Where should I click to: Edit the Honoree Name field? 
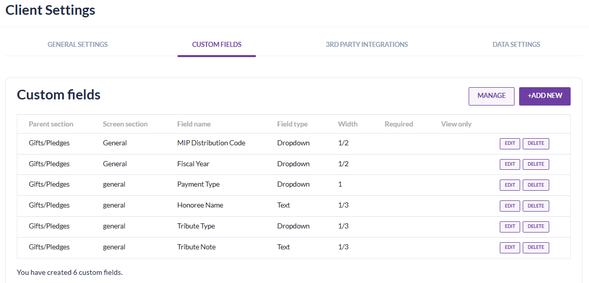[x=510, y=205]
